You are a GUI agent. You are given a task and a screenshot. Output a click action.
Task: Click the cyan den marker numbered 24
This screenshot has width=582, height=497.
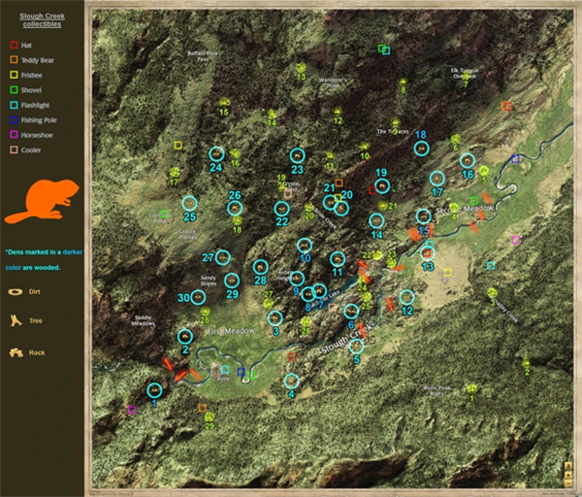coord(216,153)
